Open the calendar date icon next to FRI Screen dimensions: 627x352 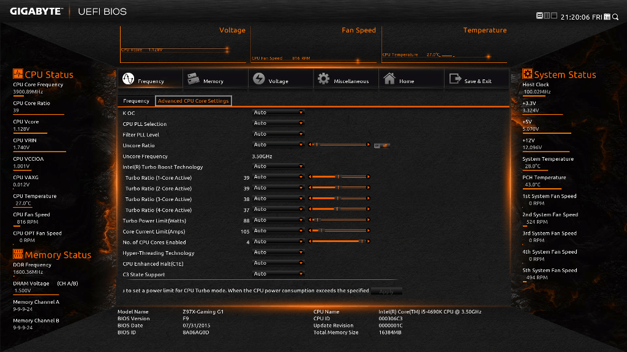pyautogui.click(x=607, y=16)
